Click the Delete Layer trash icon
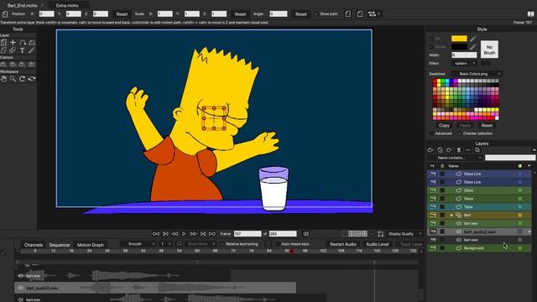Screen dimensions: 537x302 click(x=459, y=150)
